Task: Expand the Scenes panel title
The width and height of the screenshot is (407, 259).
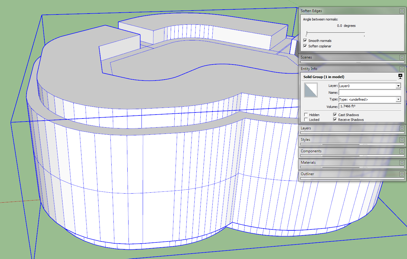Action: (x=306, y=57)
